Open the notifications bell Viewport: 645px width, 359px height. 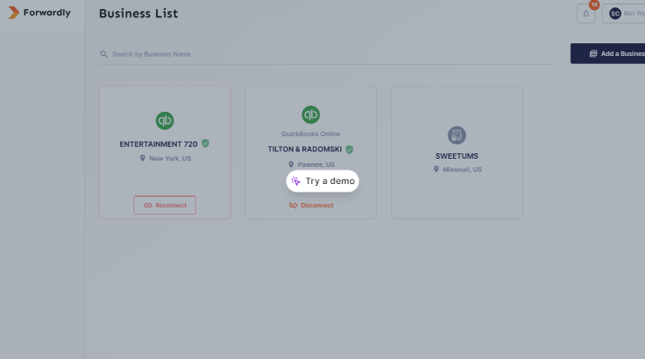click(585, 14)
